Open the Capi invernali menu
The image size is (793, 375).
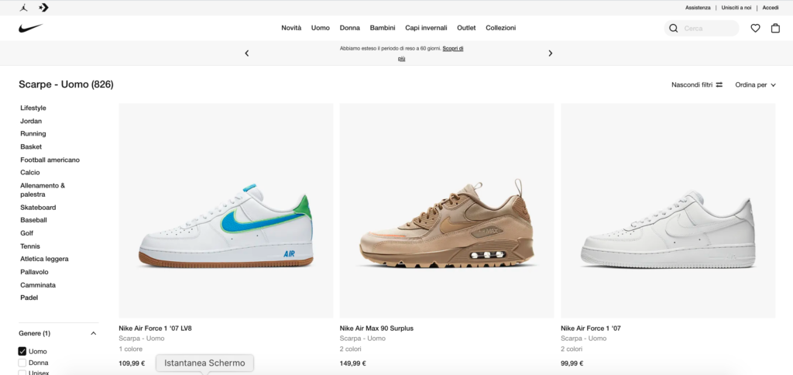[x=426, y=28]
